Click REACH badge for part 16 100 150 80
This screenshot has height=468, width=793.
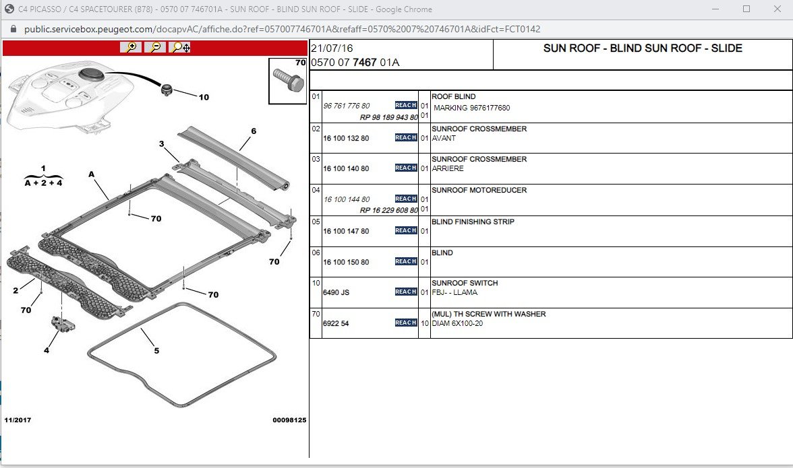[406, 261]
